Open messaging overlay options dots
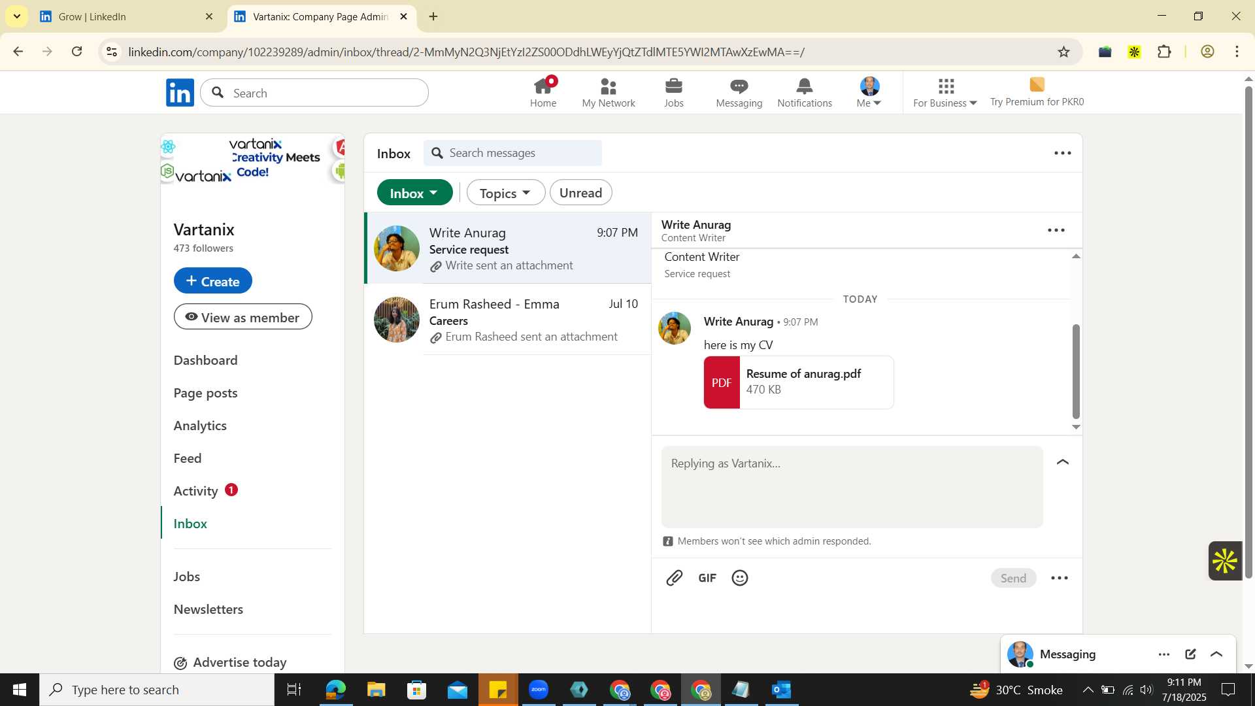Screen dimensions: 1255x706 tap(1164, 654)
